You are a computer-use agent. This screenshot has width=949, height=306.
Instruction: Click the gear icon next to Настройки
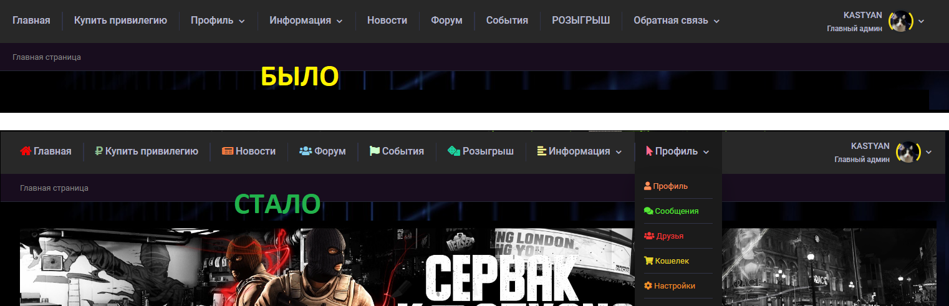[x=648, y=285]
